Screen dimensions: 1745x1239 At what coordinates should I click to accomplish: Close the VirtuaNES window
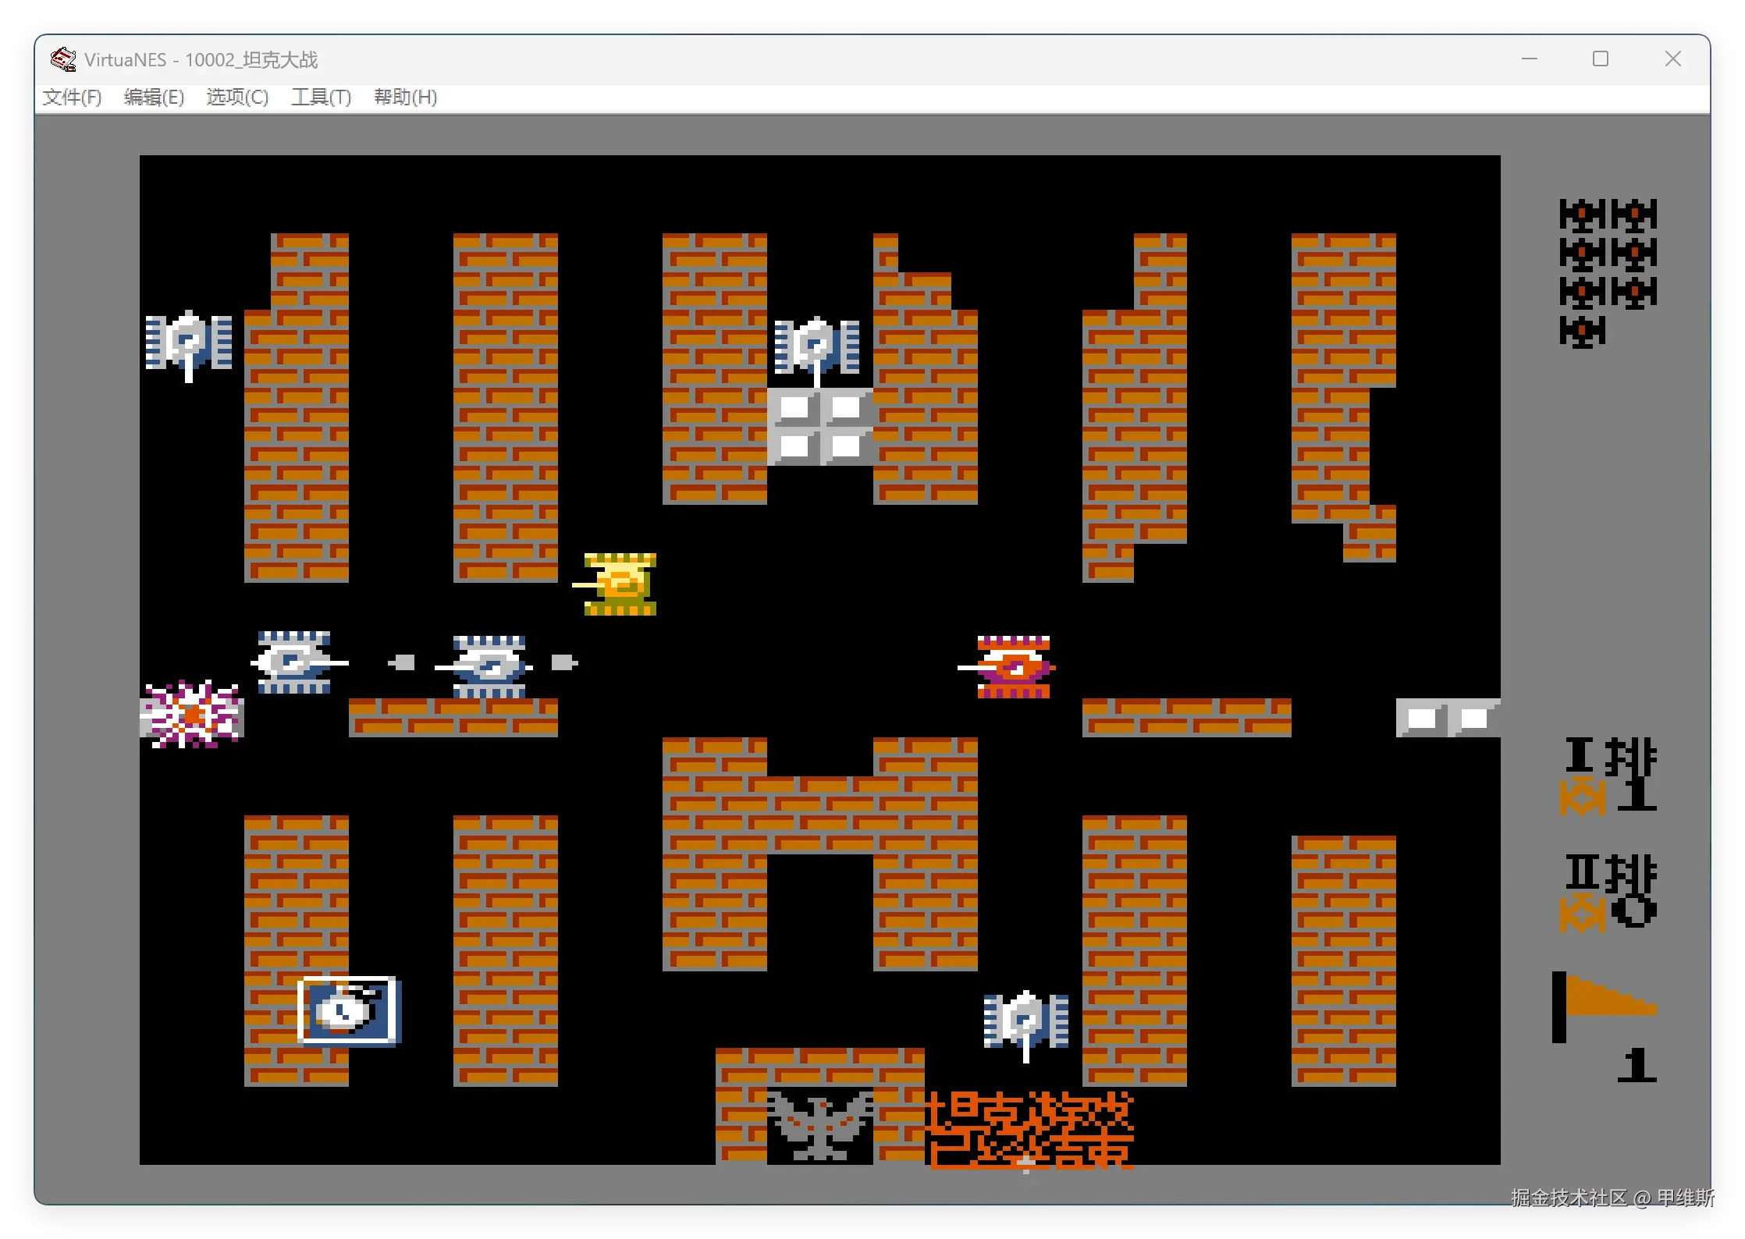click(x=1672, y=59)
